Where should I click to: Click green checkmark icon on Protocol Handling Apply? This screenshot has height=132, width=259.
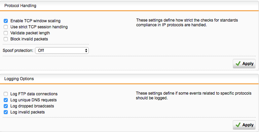(x=238, y=64)
